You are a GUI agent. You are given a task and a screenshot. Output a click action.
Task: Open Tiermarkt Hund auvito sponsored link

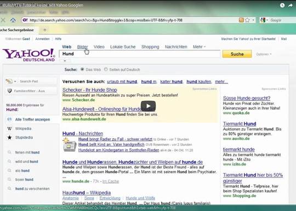pos(240,124)
